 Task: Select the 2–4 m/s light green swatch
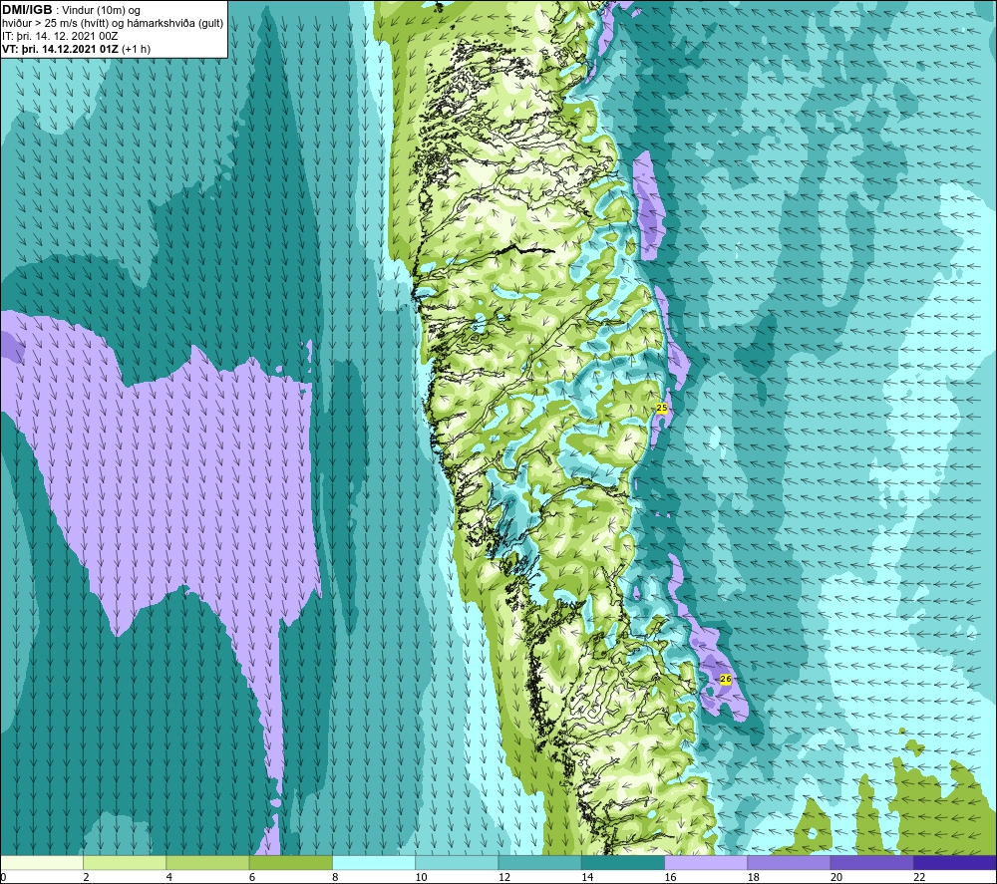(125, 862)
